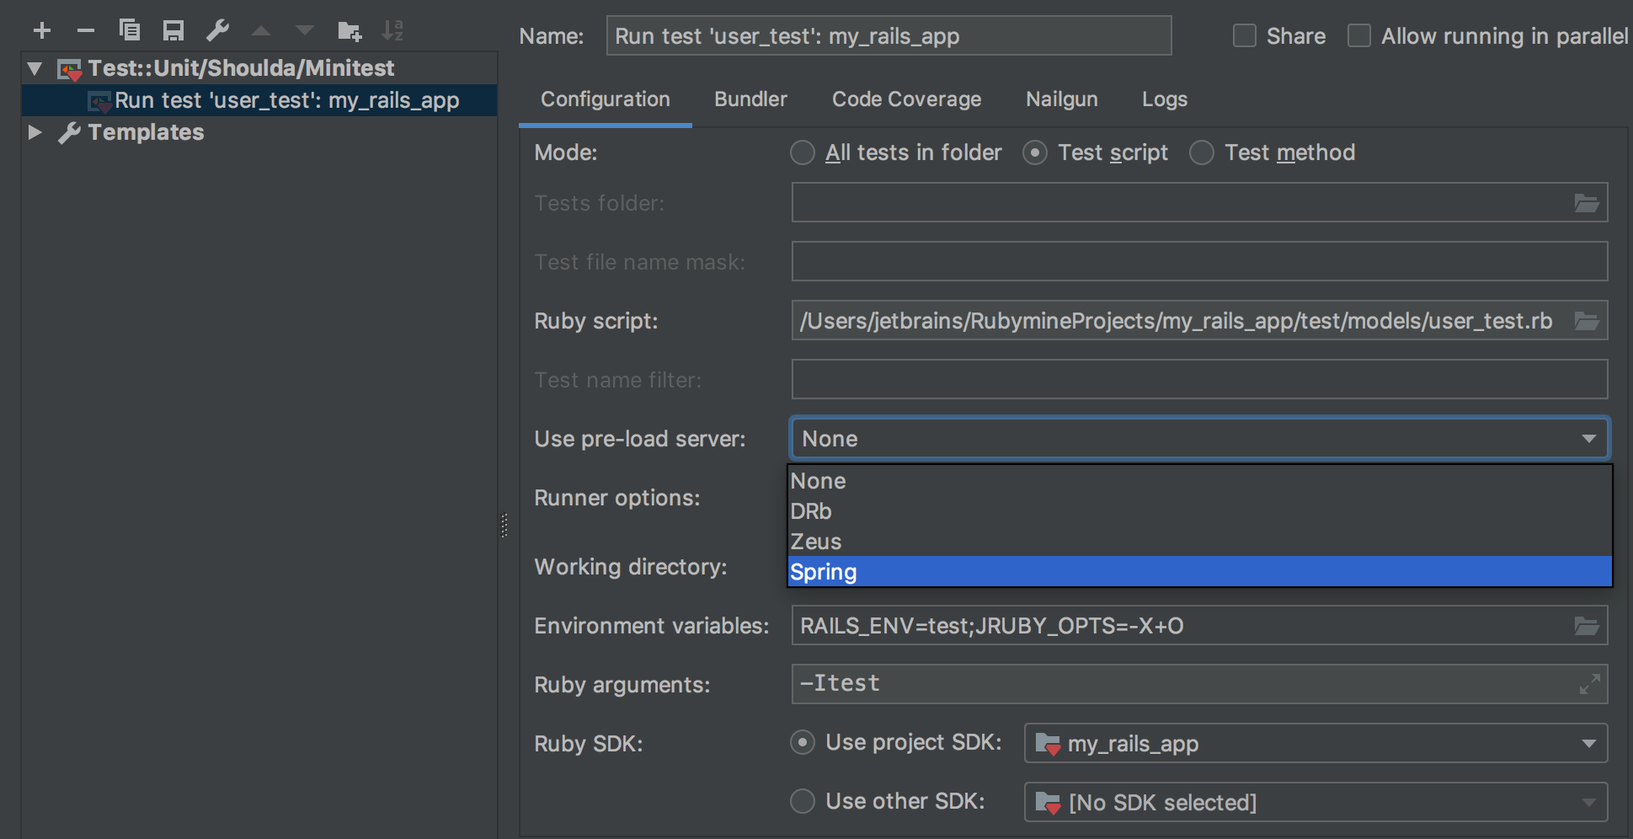Click Test::Unit/Shoulda/Minitest node icon

tap(69, 69)
